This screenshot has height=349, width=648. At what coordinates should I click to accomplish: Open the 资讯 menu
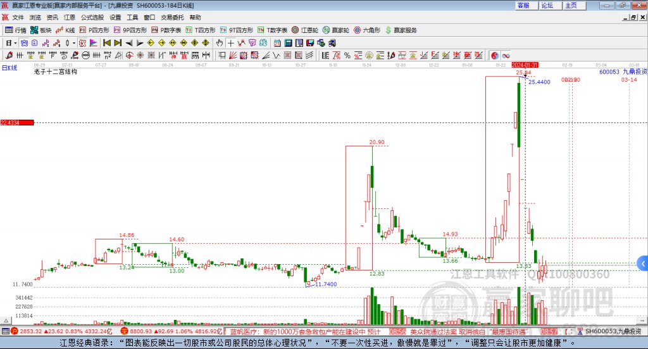point(53,17)
